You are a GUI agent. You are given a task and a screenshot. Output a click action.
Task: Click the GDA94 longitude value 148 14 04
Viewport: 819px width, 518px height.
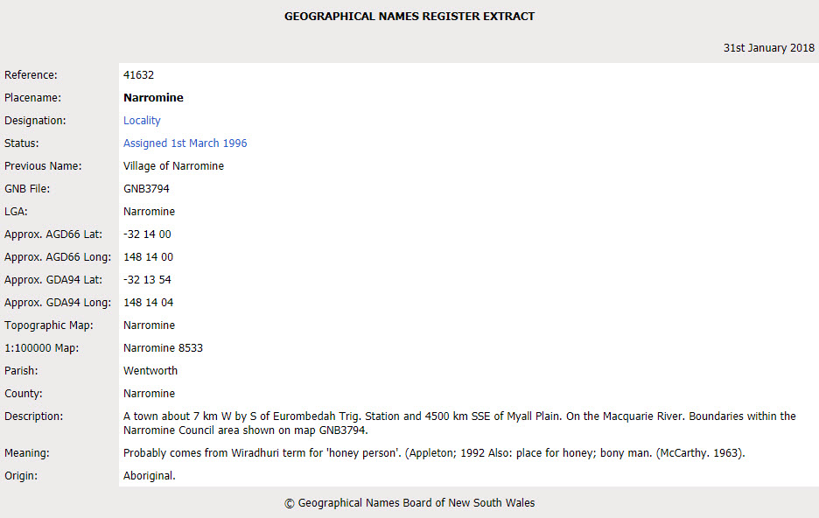[148, 303]
